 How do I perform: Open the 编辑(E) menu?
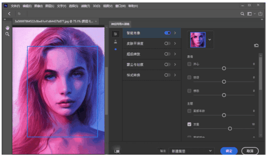click(27, 6)
